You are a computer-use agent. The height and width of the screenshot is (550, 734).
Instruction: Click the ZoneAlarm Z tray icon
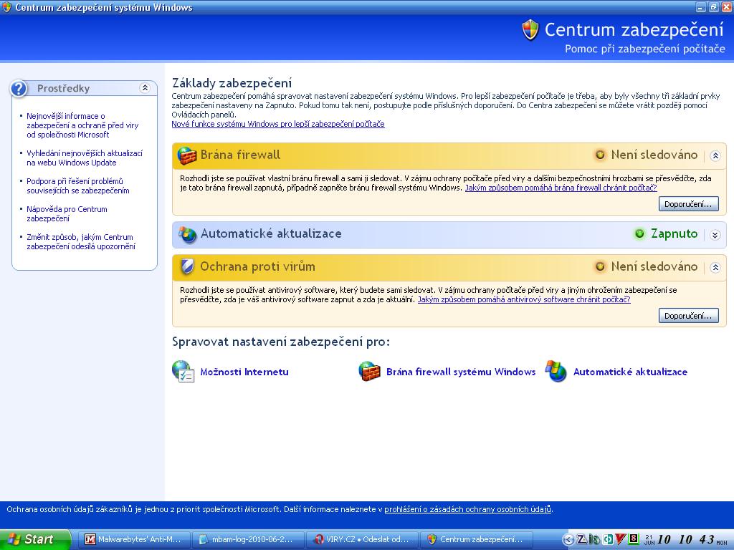click(x=581, y=539)
